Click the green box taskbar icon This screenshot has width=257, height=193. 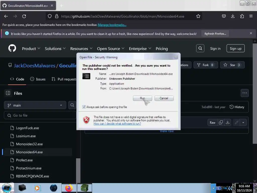[x=85, y=188]
